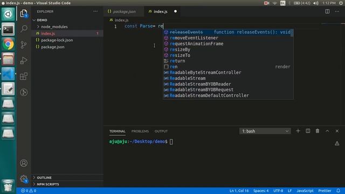The image size is (345, 194).
Task: Open the Extensions view
Action: coord(24,77)
